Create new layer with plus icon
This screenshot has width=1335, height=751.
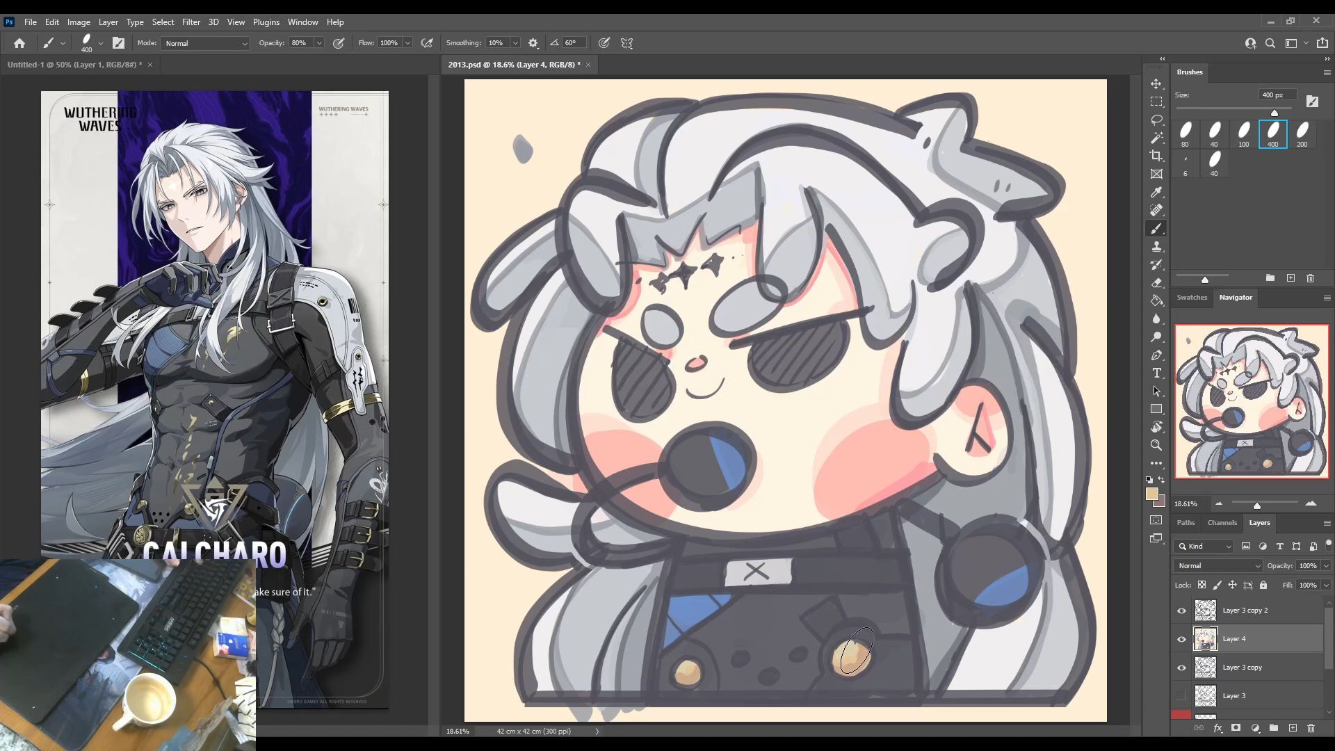tap(1293, 728)
